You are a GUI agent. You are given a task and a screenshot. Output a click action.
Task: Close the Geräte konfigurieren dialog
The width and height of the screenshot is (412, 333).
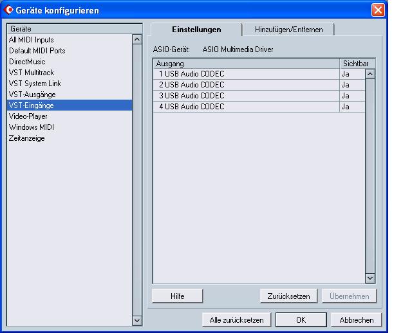point(378,10)
